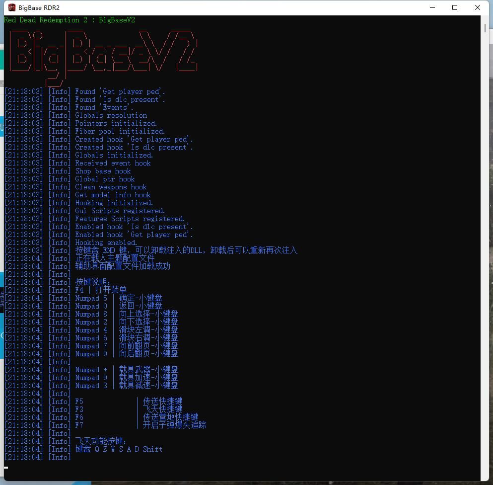Click "Created hook 'Get player ped'" line
Screen dimensions: 493x485
coord(99,139)
